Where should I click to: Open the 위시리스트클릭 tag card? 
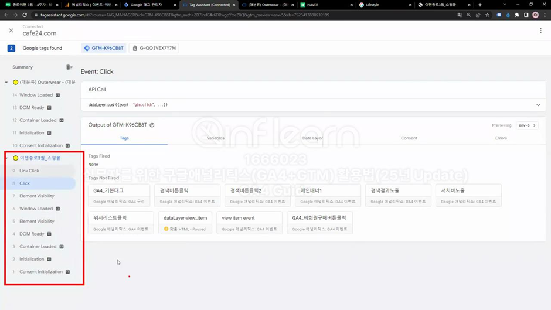tap(121, 223)
